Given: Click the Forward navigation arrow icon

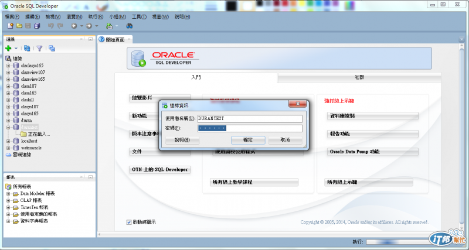Looking at the screenshot, I should pyautogui.click(x=89, y=26).
